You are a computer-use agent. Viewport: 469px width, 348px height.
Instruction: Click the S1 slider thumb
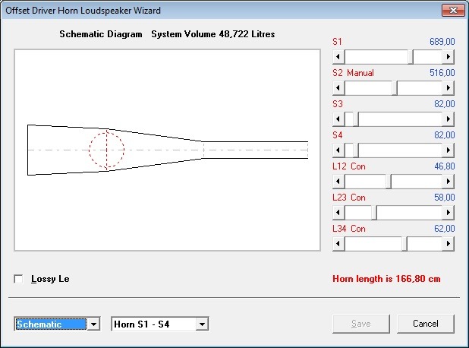[411, 56]
